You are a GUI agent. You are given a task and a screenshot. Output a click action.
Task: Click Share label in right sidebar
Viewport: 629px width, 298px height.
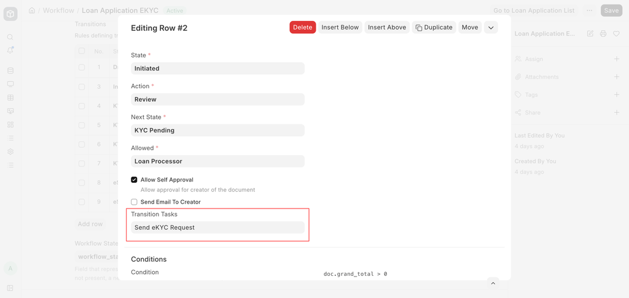pyautogui.click(x=533, y=113)
